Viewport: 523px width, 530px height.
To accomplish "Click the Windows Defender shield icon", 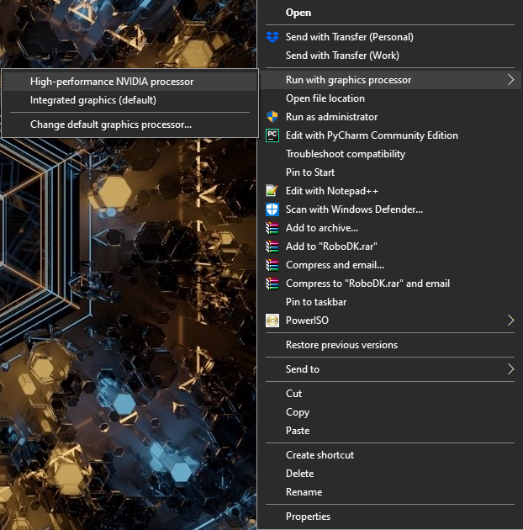I will 272,209.
